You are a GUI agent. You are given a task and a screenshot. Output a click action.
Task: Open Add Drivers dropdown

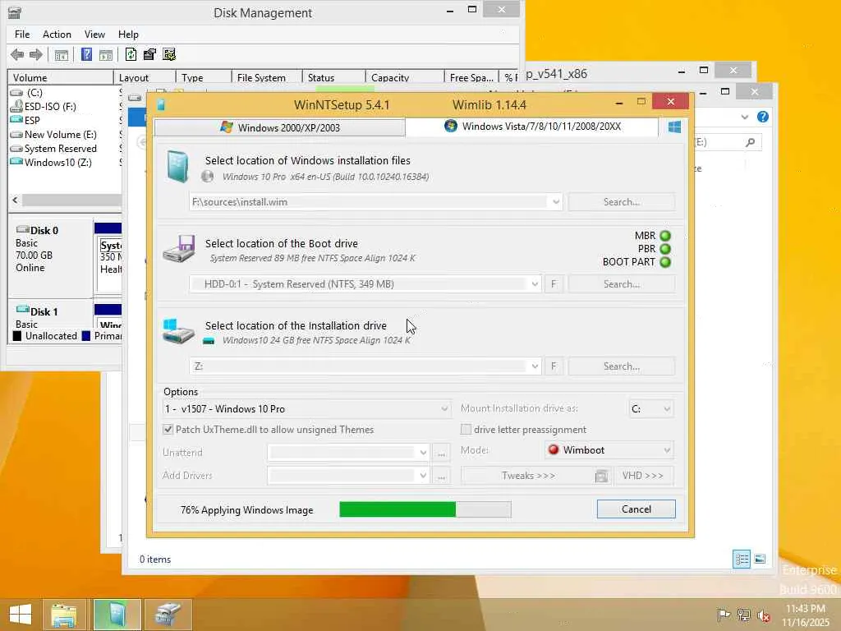pyautogui.click(x=423, y=476)
